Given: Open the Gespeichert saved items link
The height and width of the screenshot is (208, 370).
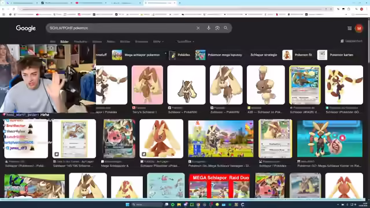Looking at the screenshot, I should 351,41.
